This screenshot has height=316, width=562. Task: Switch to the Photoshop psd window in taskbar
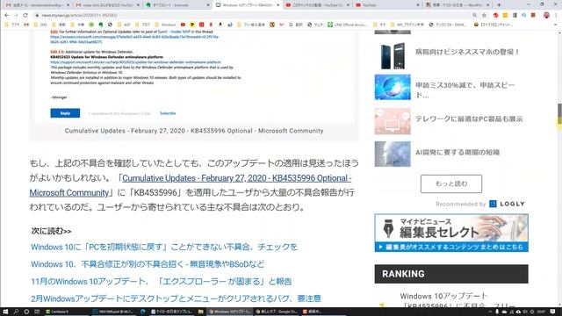[x=113, y=312]
